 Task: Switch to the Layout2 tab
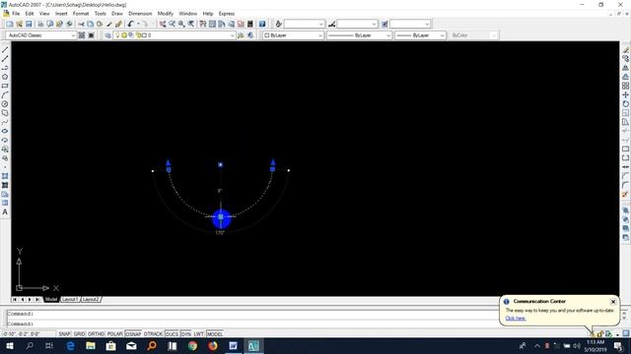91,299
